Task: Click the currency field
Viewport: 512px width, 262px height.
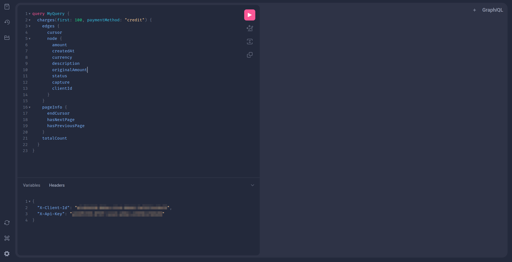Action: click(x=62, y=57)
